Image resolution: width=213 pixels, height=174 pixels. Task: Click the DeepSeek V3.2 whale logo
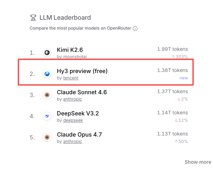coord(47,116)
